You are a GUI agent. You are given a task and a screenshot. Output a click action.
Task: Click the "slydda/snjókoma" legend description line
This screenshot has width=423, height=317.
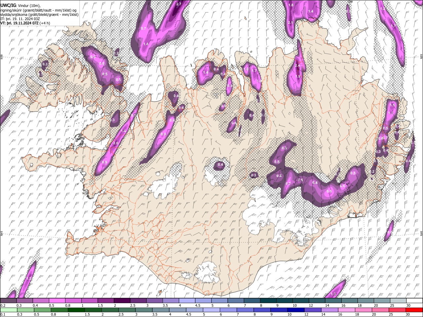tap(39, 15)
